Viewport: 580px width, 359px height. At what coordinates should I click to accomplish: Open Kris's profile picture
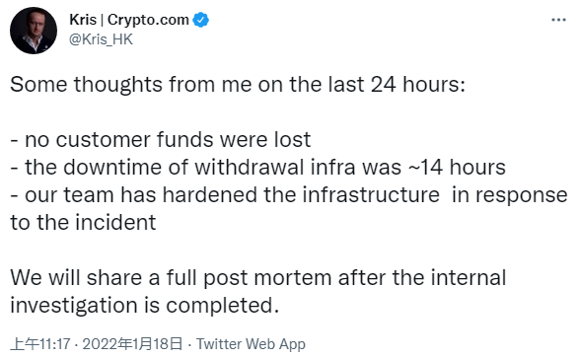pos(34,31)
